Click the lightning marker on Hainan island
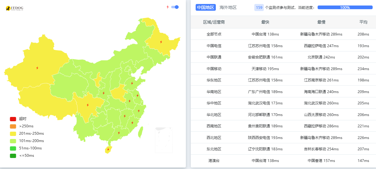The width and height of the screenshot is (376, 169). pyautogui.click(x=108, y=149)
